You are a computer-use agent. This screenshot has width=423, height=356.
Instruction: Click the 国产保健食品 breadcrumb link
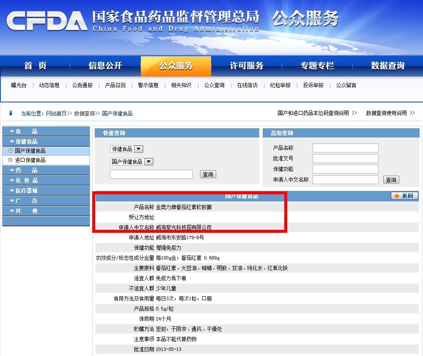(x=117, y=113)
